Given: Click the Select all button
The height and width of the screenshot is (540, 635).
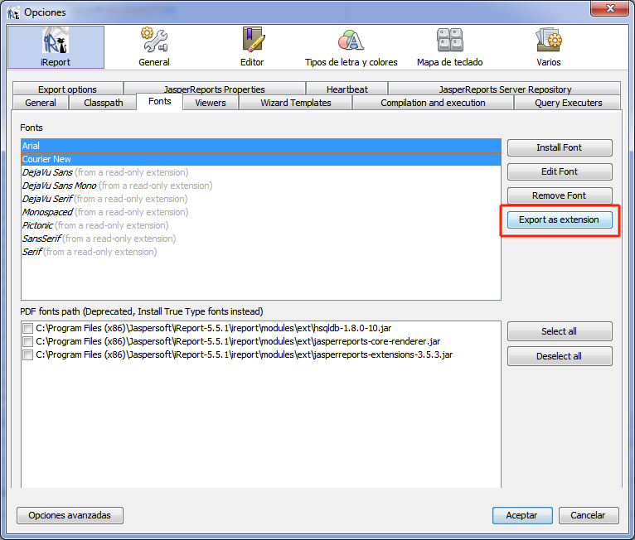Looking at the screenshot, I should click(560, 331).
